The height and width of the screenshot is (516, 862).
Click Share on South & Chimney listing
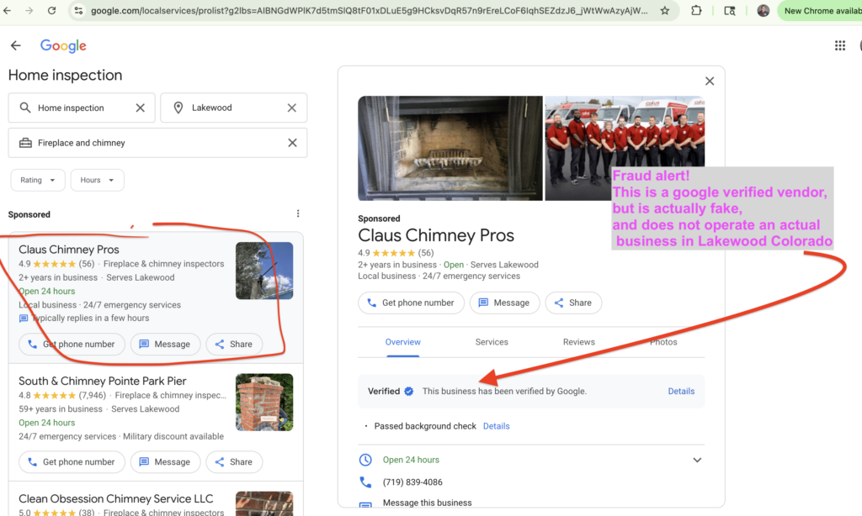click(x=233, y=462)
